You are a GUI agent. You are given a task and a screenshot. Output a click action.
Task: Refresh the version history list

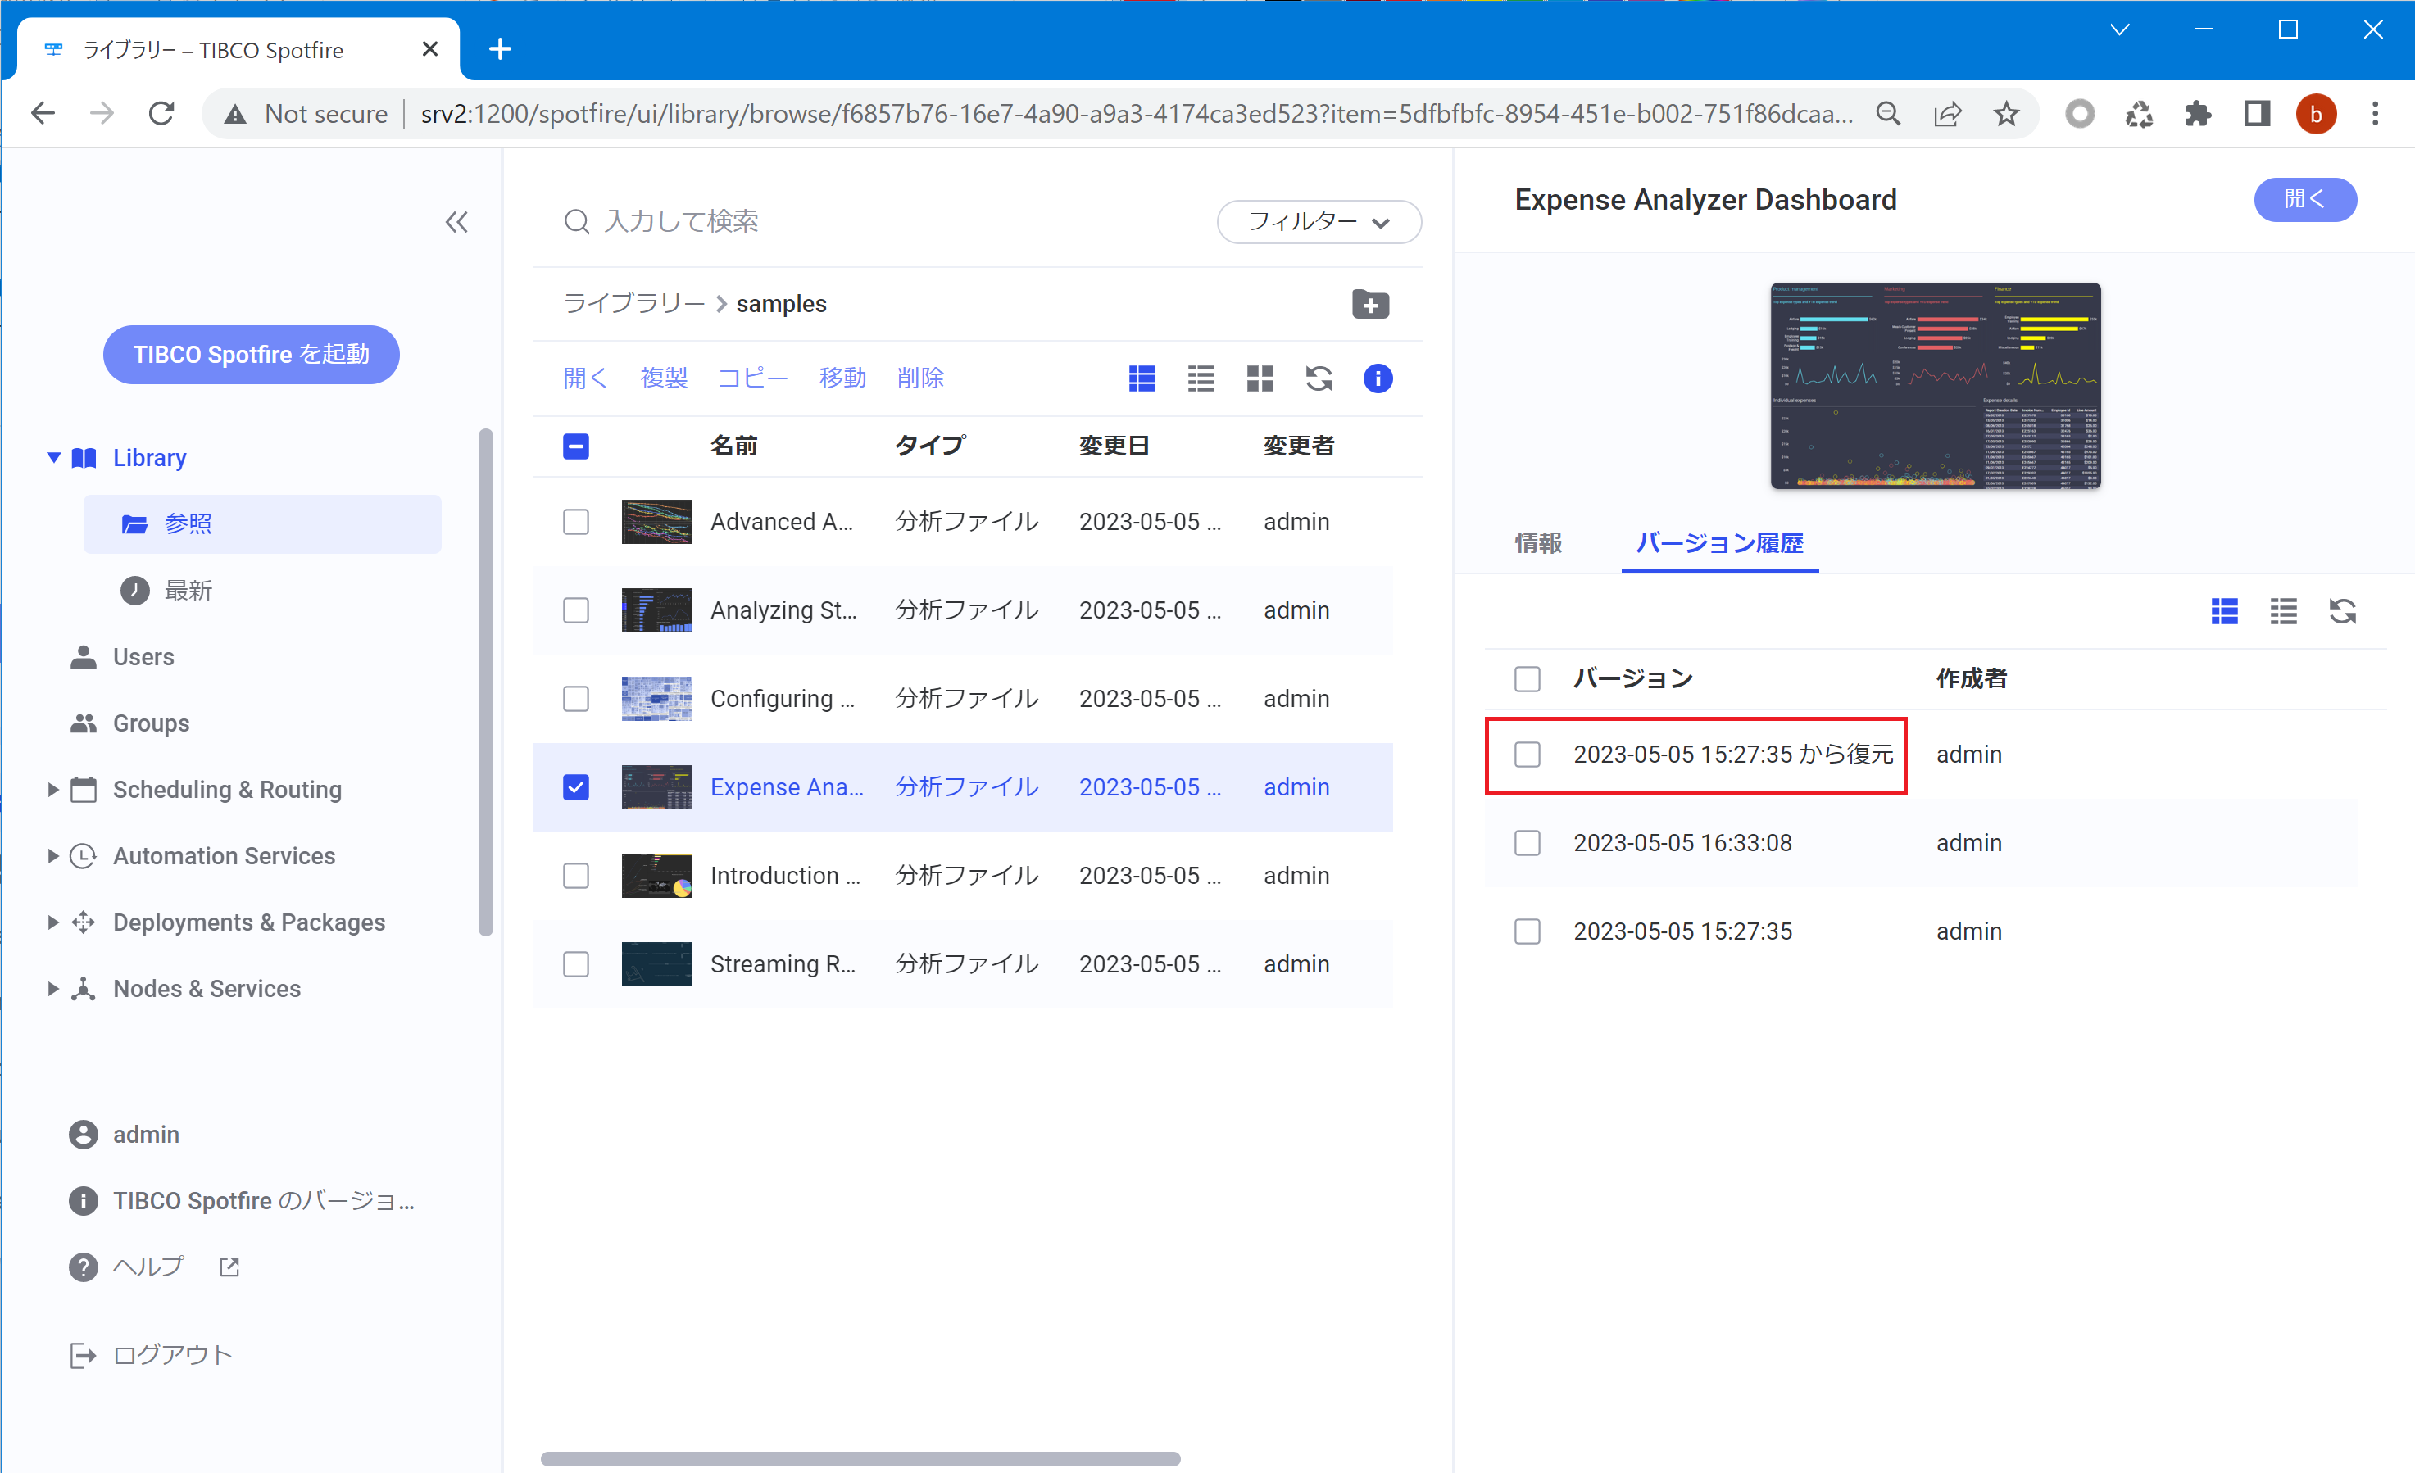point(2342,611)
